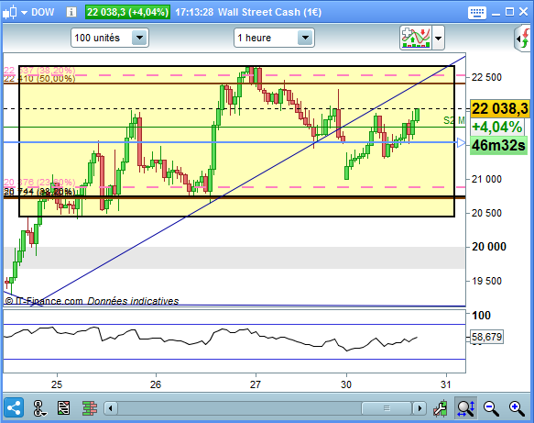Click the blue alert line arrow marker
534x423 pixels.
point(461,142)
